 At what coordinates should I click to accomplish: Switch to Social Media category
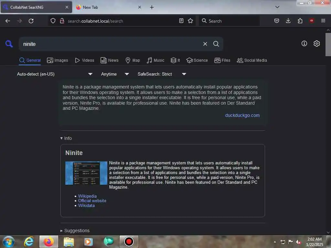coord(252,60)
